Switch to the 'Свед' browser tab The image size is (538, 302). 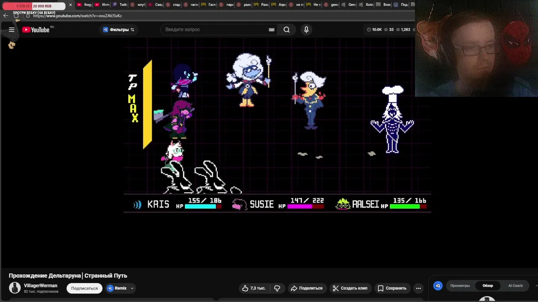pos(156,5)
